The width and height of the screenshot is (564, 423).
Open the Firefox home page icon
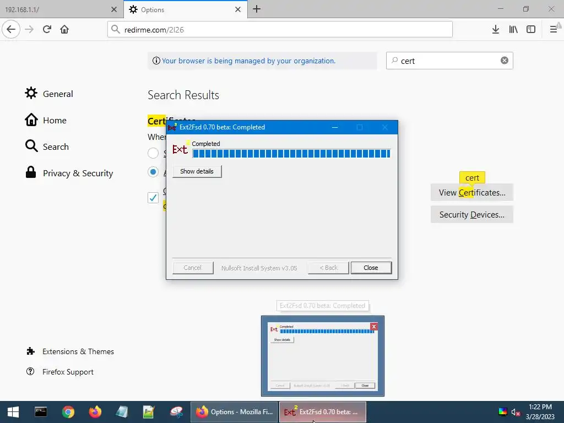point(64,30)
